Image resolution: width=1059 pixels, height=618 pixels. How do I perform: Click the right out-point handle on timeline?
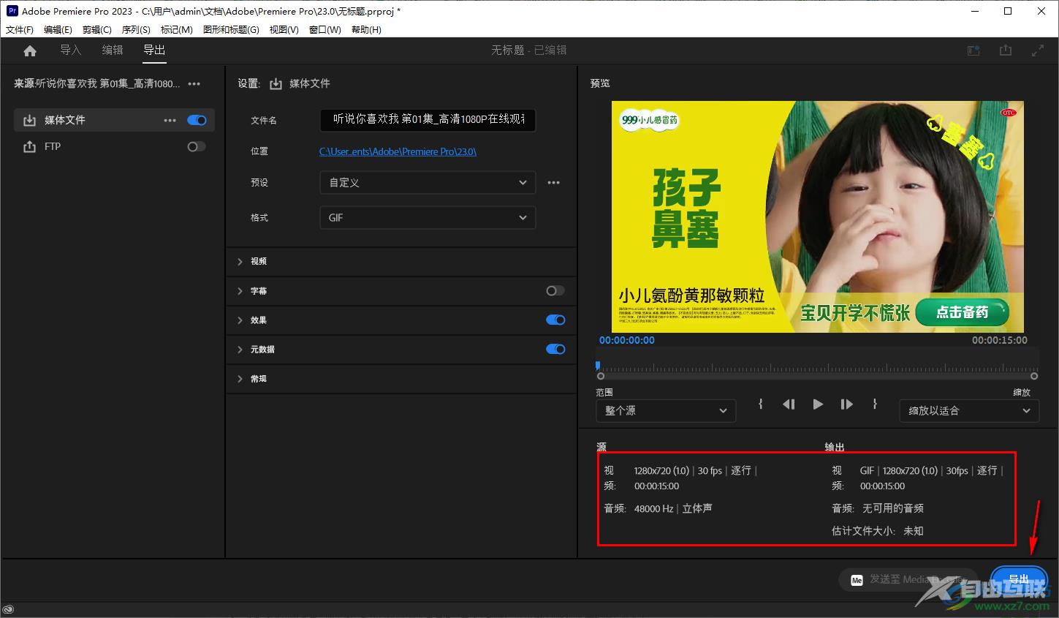[x=1033, y=376]
